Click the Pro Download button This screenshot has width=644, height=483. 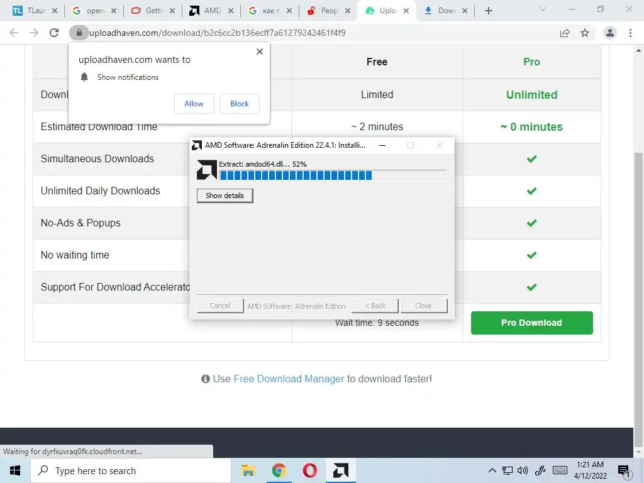[532, 323]
